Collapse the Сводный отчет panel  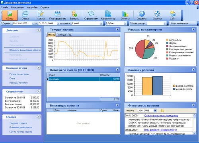(x=39, y=91)
